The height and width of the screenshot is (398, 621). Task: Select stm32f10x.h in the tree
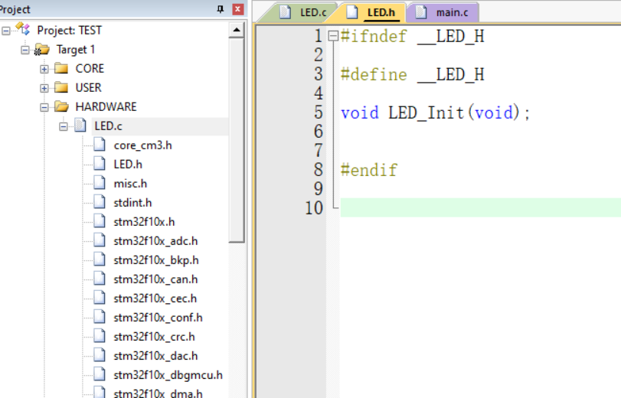pos(144,222)
